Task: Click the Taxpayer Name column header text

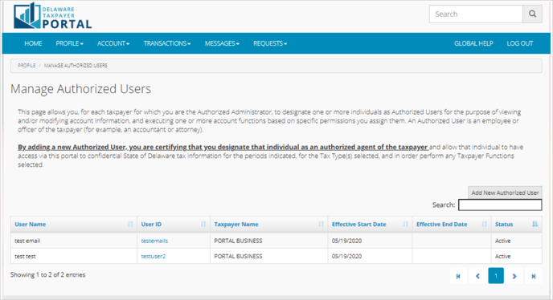Action: (236, 225)
